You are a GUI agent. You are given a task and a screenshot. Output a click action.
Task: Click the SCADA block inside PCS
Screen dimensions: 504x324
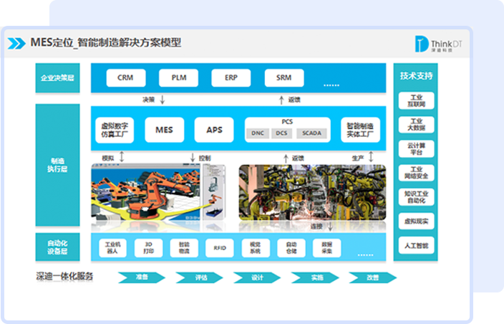(x=311, y=133)
